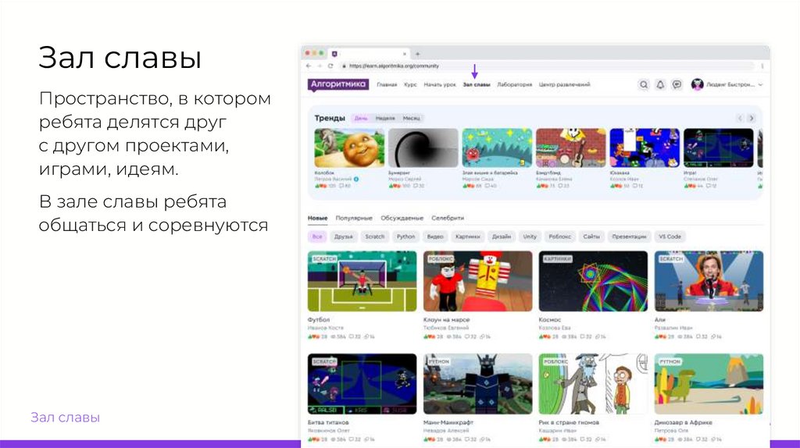Click the likes reaction icon under Колобок

click(320, 186)
